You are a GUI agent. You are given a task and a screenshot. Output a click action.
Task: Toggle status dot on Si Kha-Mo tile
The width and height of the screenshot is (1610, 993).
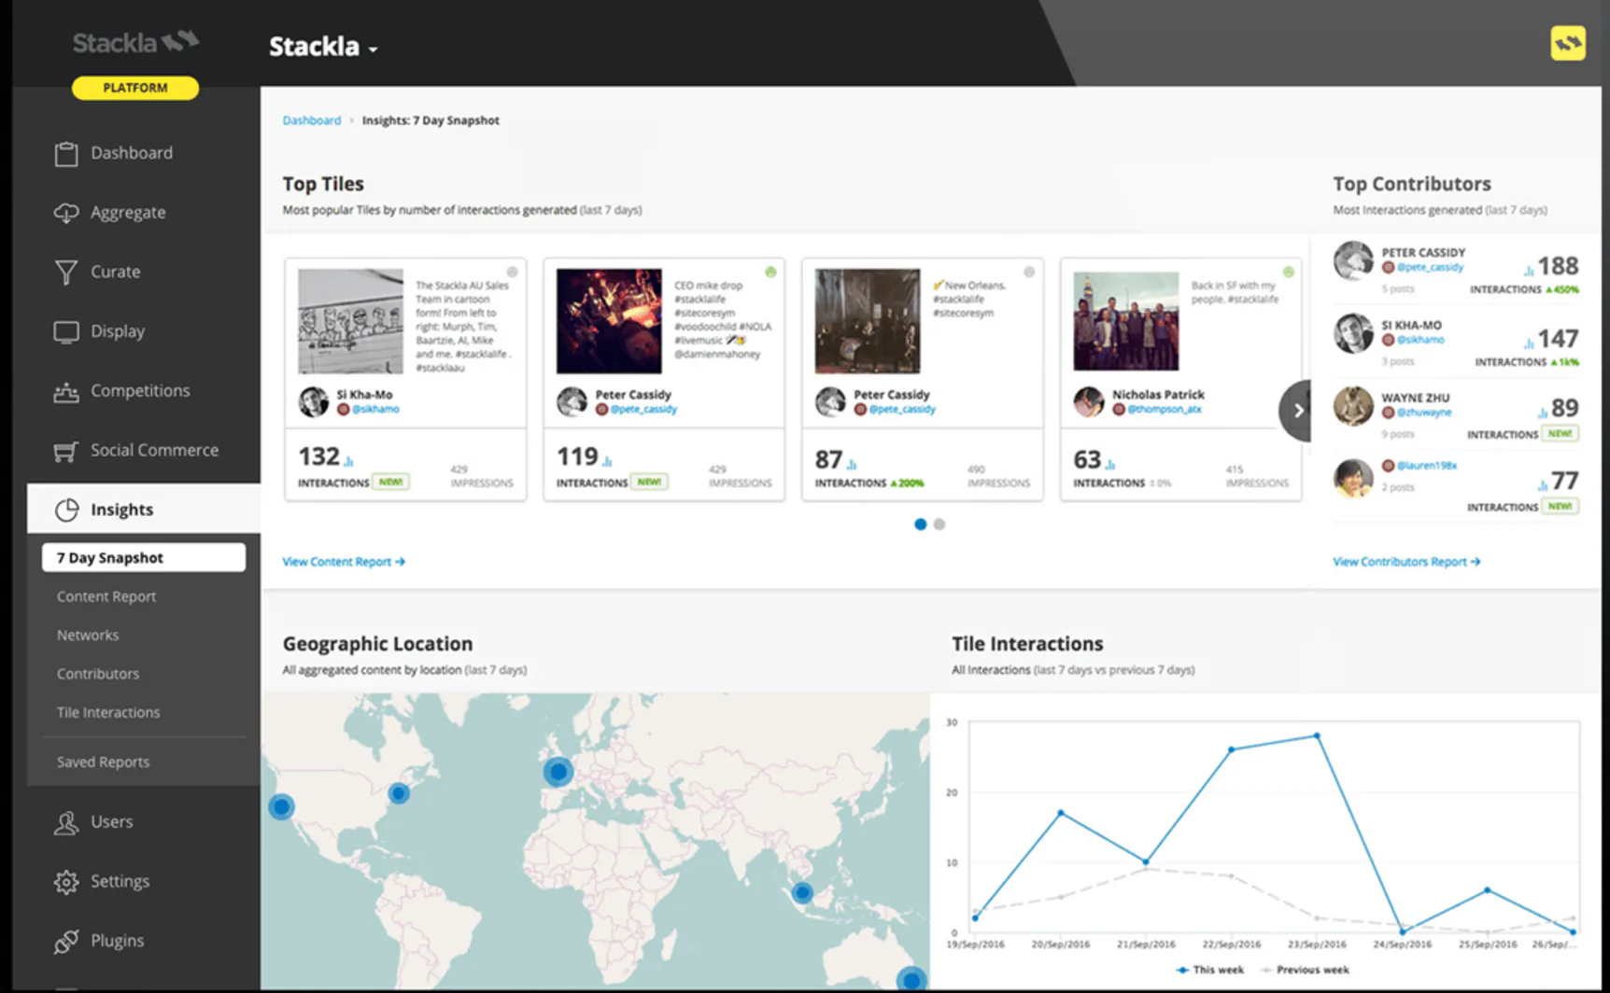pos(512,273)
